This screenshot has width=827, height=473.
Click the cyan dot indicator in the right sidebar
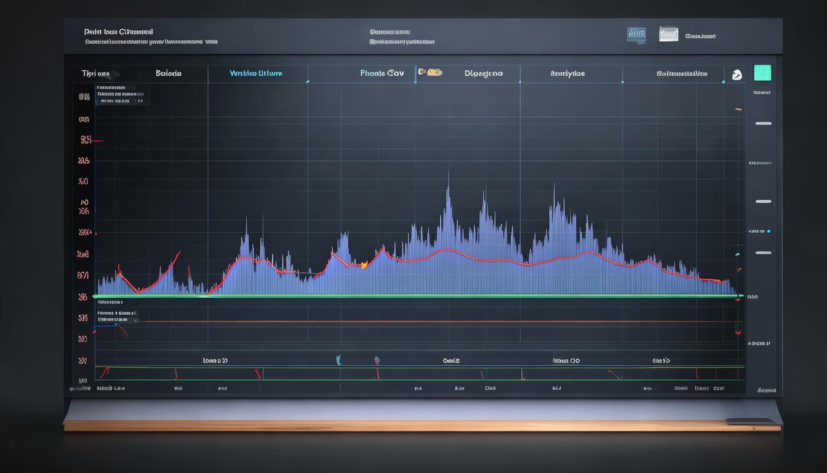pyautogui.click(x=768, y=232)
